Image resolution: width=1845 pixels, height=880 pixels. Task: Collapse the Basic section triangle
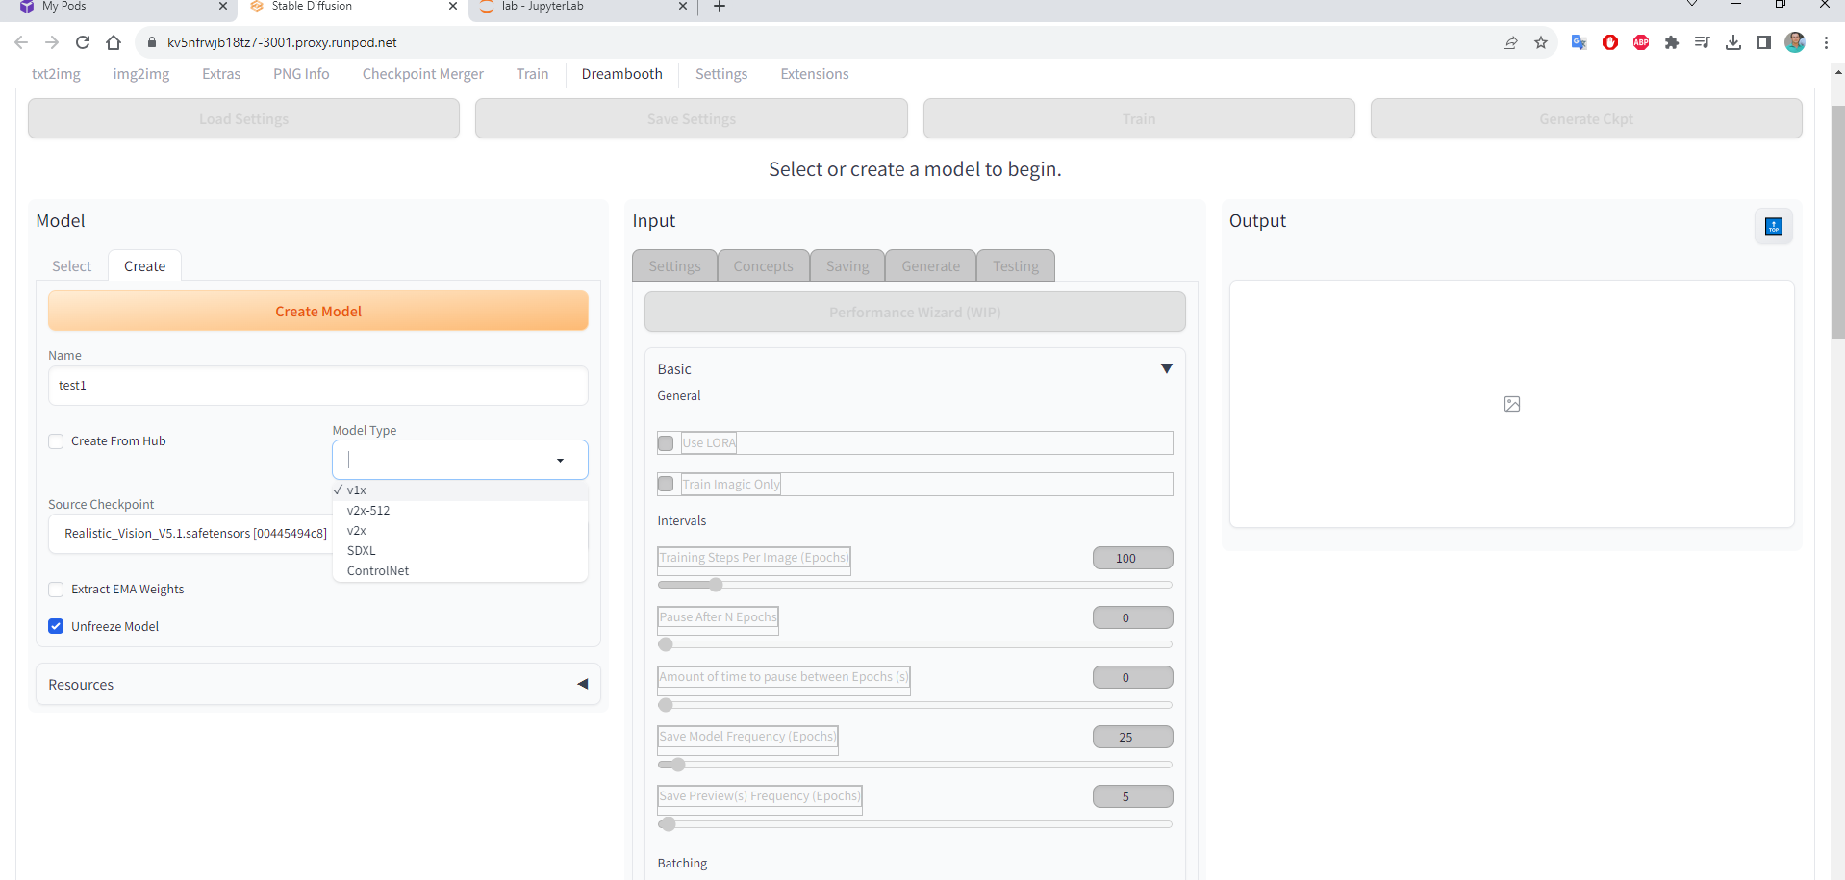tap(1167, 368)
